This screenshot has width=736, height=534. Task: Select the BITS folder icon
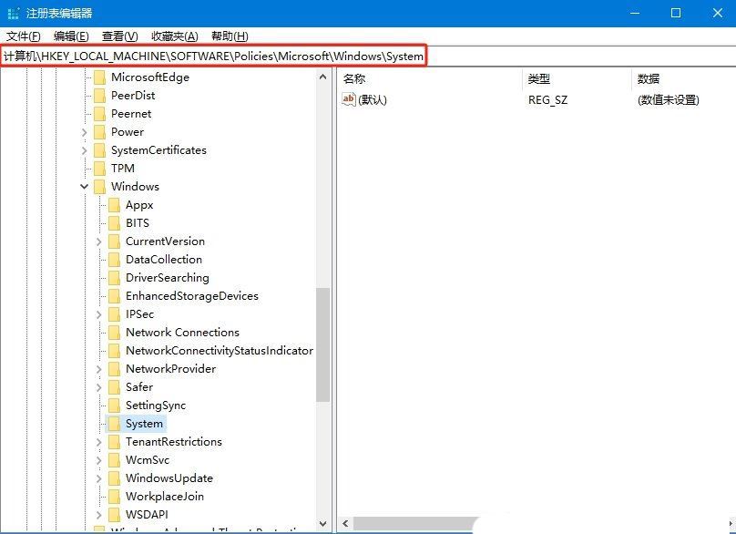pos(114,223)
